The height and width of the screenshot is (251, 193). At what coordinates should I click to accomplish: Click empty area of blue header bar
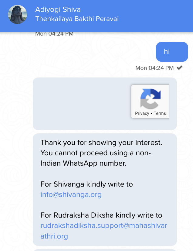pyautogui.click(x=155, y=16)
